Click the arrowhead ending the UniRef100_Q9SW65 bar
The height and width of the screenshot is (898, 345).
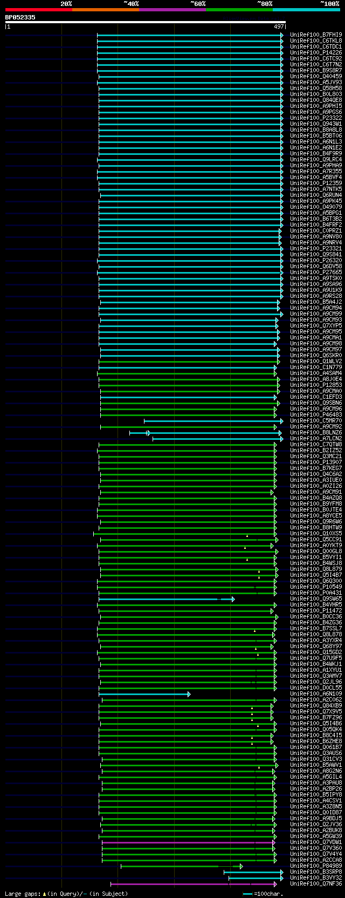[x=233, y=599]
